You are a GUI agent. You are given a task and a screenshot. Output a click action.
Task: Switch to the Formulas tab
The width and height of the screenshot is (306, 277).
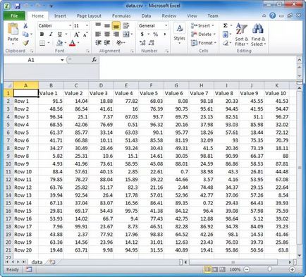click(x=121, y=16)
